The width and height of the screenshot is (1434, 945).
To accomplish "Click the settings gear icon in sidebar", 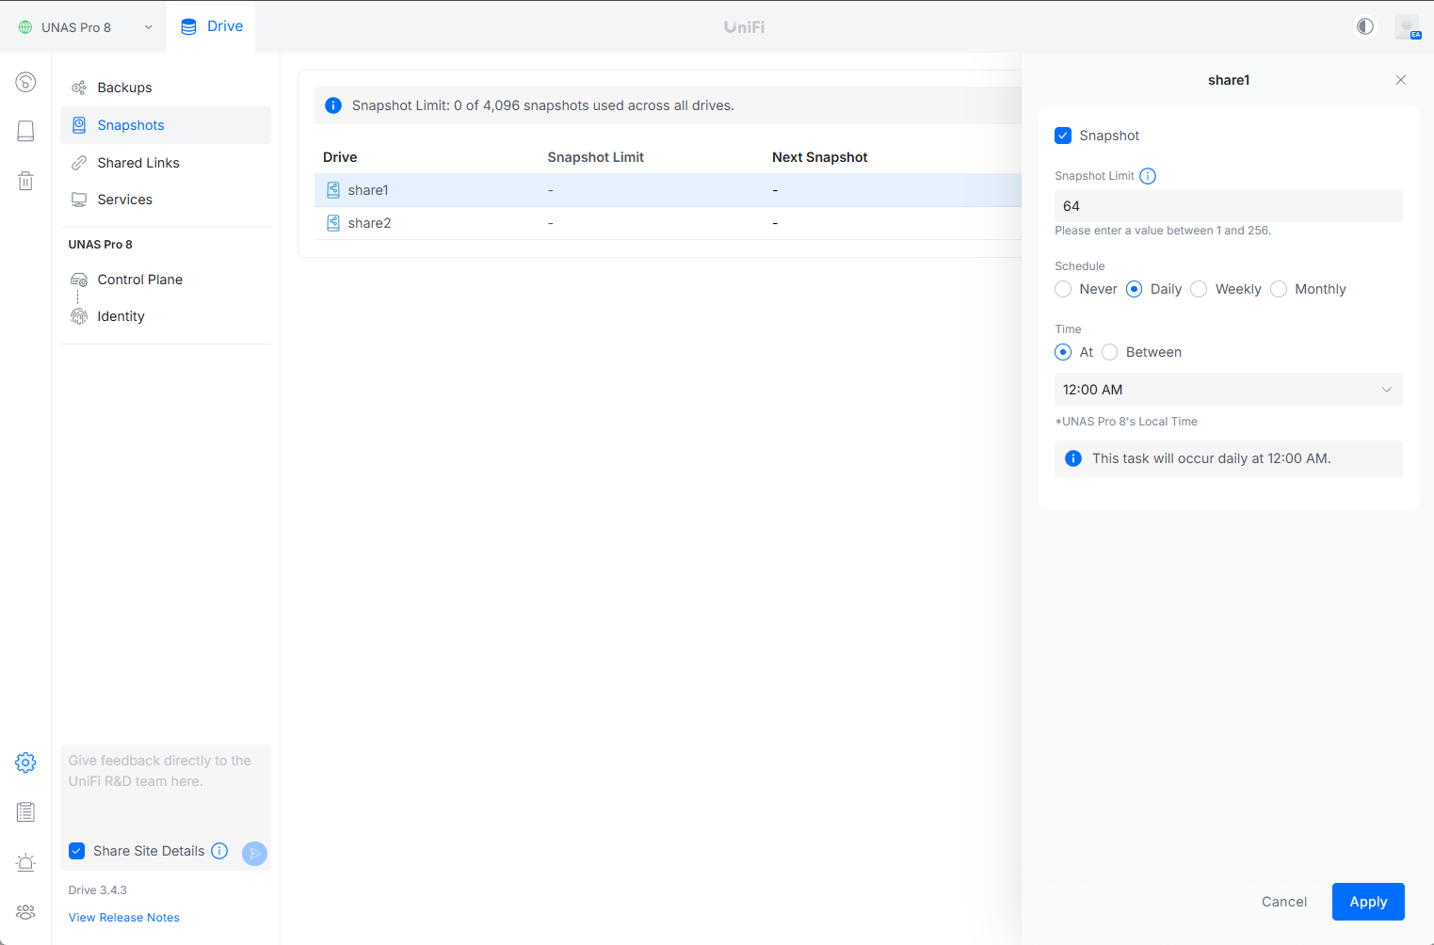I will 25,762.
